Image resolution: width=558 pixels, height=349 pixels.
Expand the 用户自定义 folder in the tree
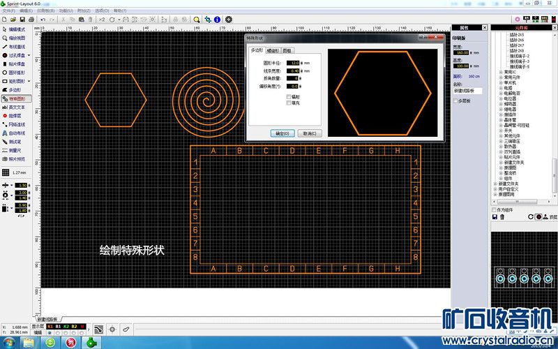click(x=495, y=188)
